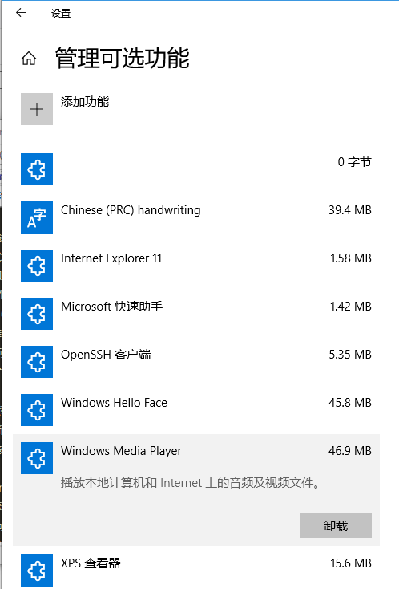This screenshot has height=589, width=399.
Task: Click the unnamed 0 字节 feature icon
Action: [37, 169]
